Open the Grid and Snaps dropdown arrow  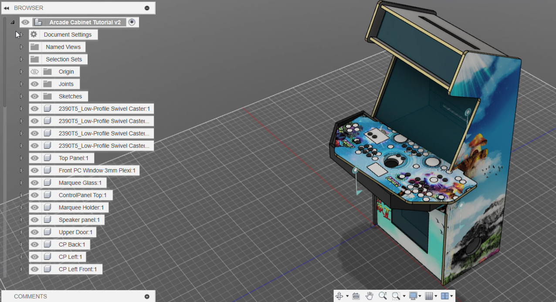(436, 296)
